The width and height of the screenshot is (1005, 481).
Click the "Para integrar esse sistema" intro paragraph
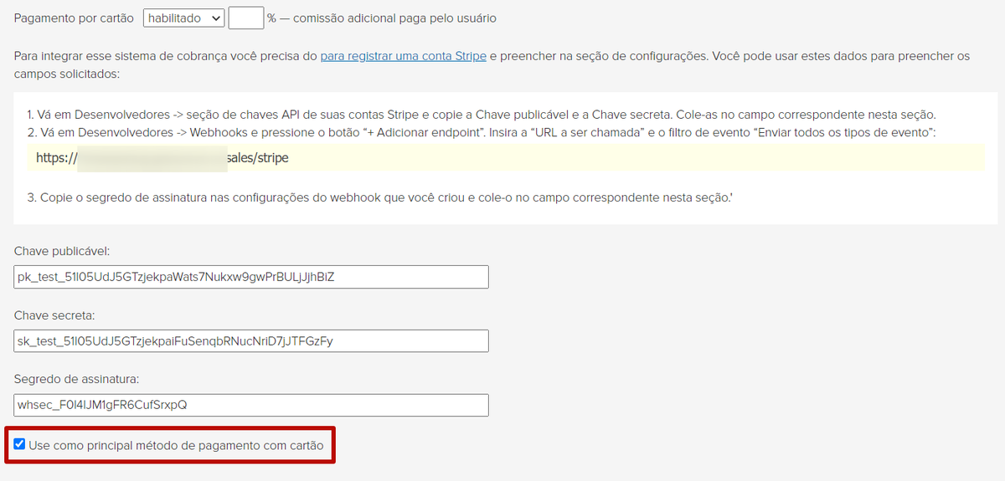(492, 64)
